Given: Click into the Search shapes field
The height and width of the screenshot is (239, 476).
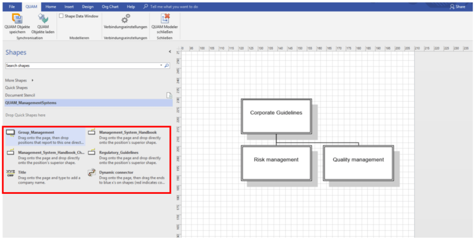Looking at the screenshot, I should 82,65.
